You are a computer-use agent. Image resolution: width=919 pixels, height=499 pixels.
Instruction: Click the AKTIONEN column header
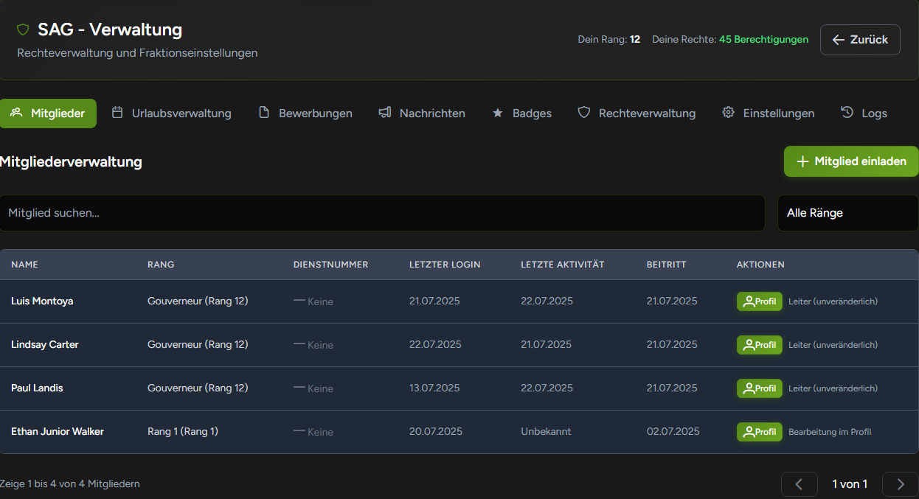[x=760, y=265]
